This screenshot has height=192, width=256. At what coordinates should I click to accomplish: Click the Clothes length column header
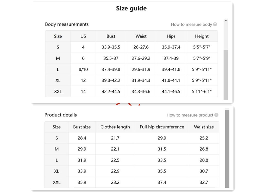[115, 127]
